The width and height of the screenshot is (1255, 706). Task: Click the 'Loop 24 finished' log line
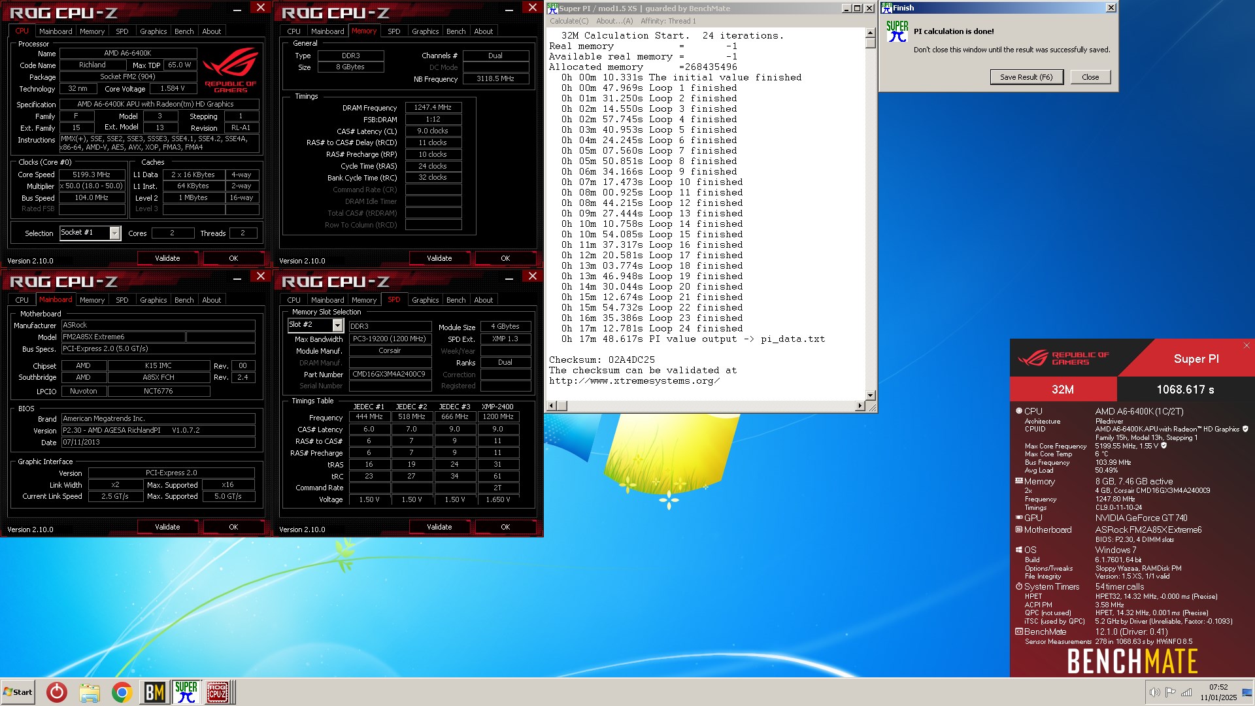[652, 328]
